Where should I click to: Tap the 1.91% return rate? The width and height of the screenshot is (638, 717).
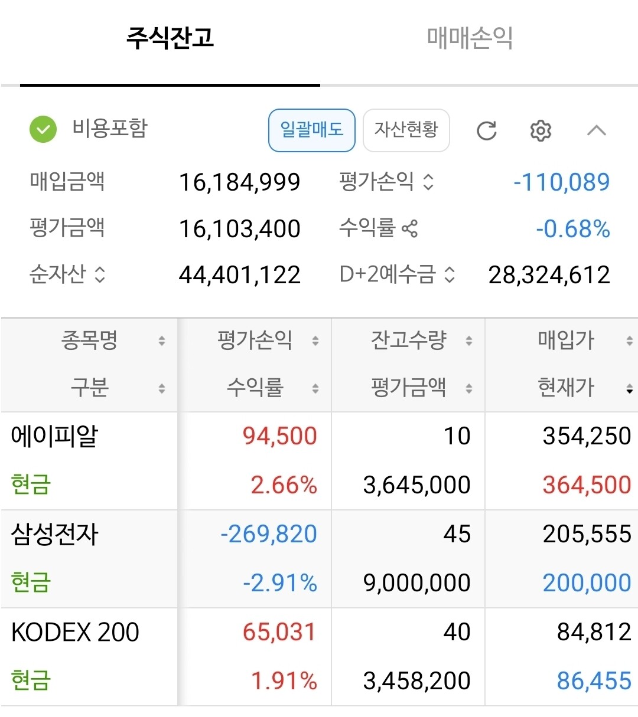(284, 681)
